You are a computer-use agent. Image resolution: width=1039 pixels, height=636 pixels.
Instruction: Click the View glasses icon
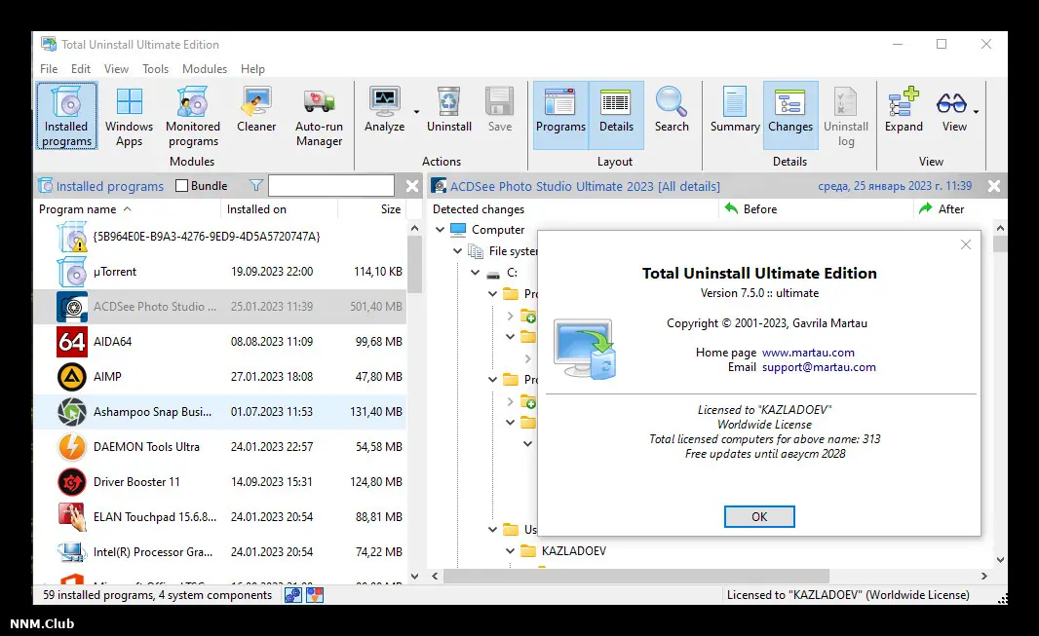tap(951, 103)
